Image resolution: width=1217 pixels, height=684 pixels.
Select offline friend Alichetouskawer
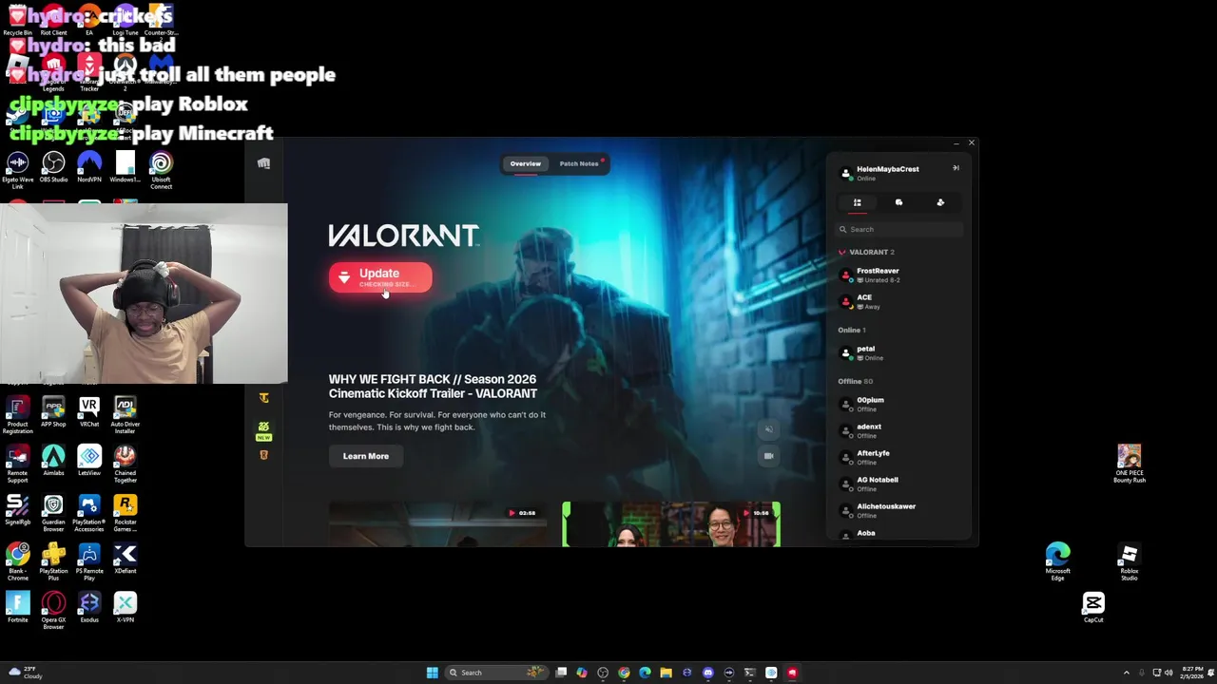pos(900,510)
